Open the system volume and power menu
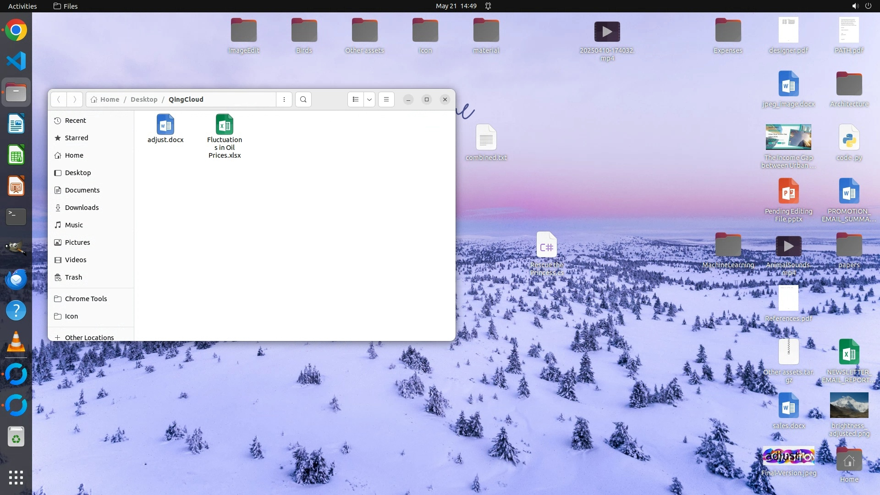This screenshot has height=495, width=880. click(x=861, y=6)
